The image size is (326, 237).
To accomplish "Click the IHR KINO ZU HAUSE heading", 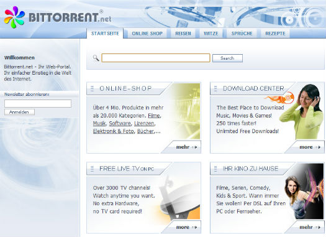I will (250, 169).
